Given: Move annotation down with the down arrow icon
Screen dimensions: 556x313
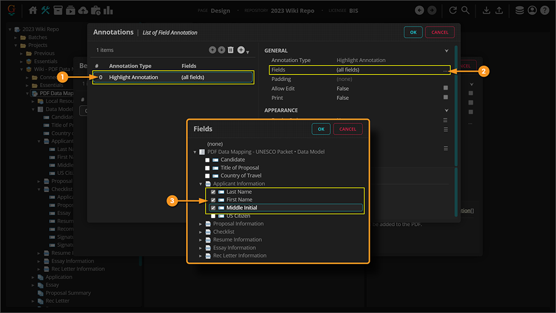Looking at the screenshot, I should tap(221, 50).
